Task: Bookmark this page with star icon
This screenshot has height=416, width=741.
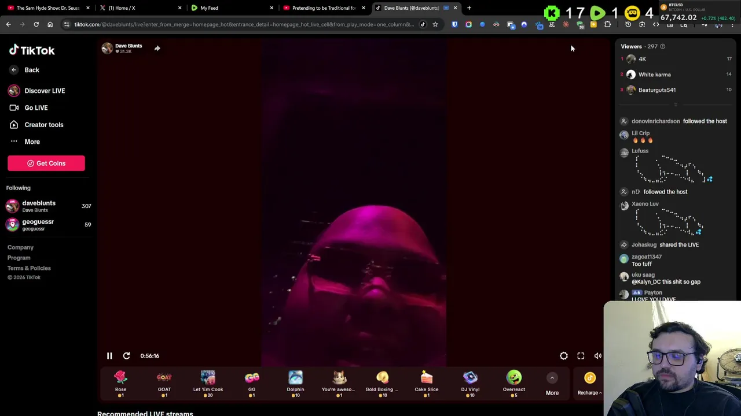Action: 435,24
